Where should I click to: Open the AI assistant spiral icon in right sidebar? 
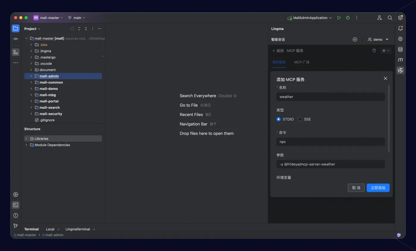click(x=400, y=39)
